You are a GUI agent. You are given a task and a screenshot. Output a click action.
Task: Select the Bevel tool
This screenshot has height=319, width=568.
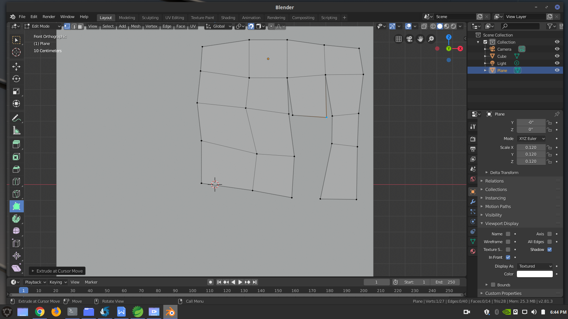(x=16, y=169)
